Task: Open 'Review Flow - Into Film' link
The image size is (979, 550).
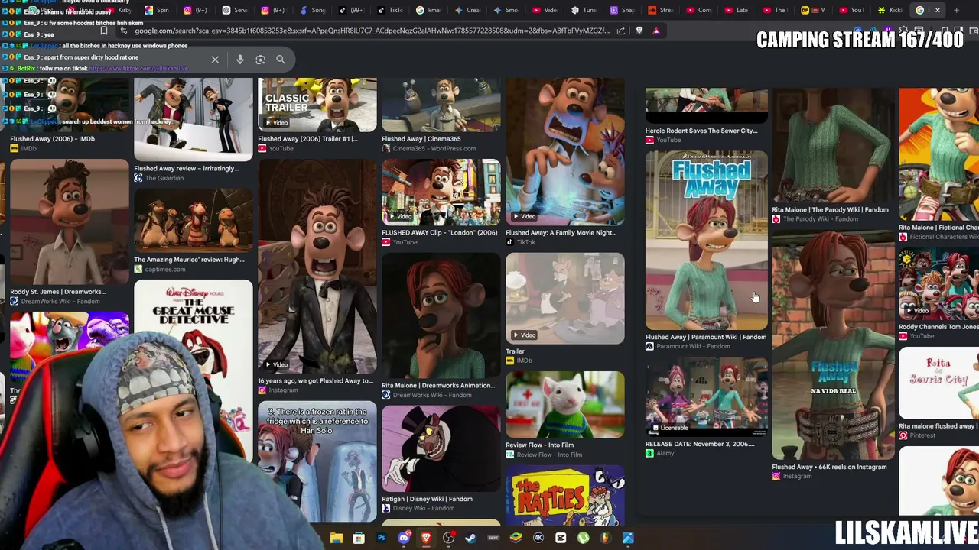Action: [539, 445]
